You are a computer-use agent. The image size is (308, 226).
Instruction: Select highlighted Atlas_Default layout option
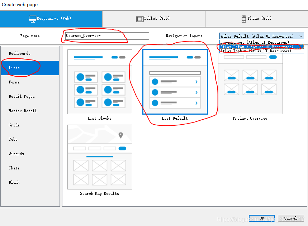tap(256, 47)
